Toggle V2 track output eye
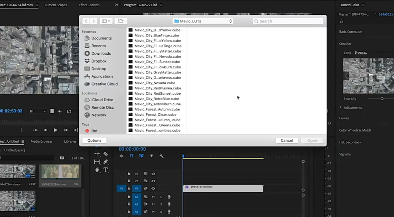Image resolution: width=394 pixels, height=217 pixels. click(x=153, y=181)
